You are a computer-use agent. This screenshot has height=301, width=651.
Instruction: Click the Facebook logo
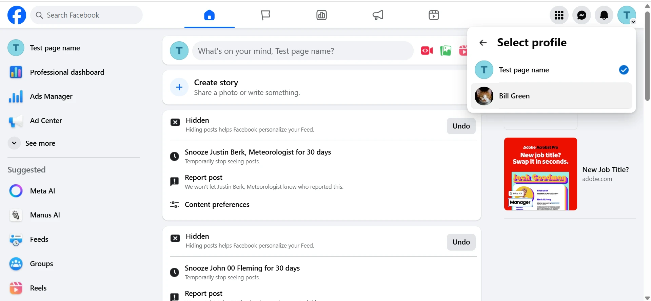pos(17,15)
